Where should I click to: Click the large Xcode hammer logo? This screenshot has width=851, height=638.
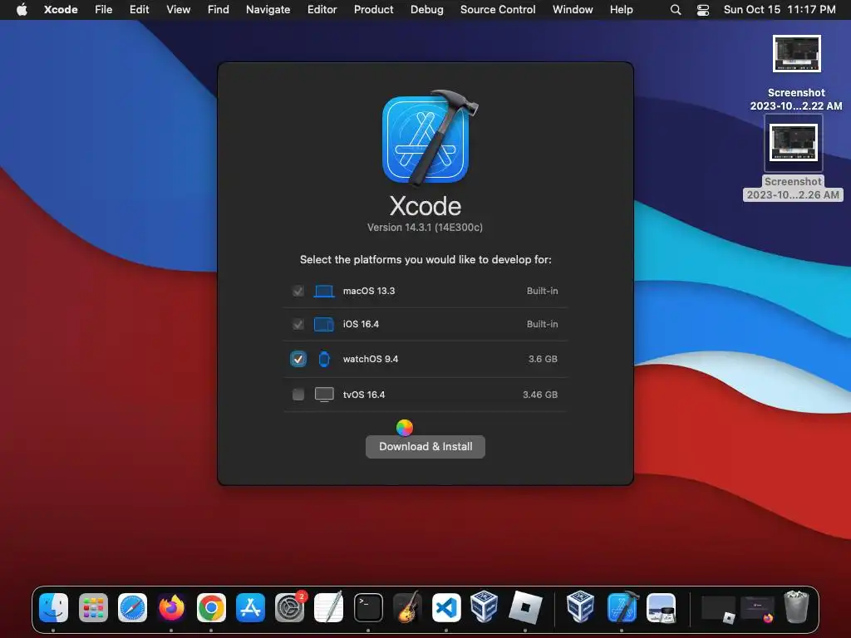429,139
